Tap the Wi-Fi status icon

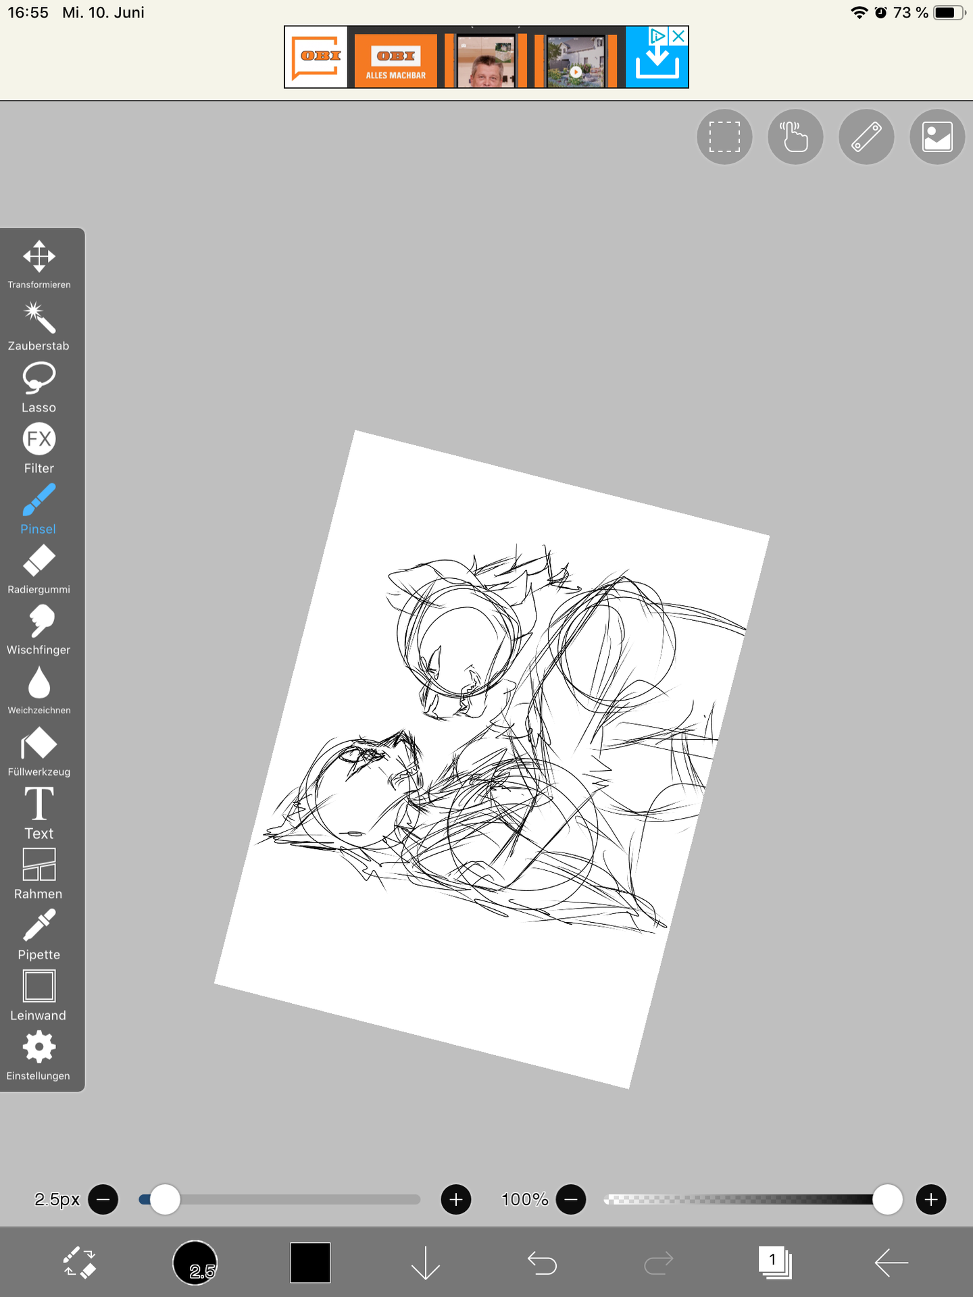click(x=859, y=13)
